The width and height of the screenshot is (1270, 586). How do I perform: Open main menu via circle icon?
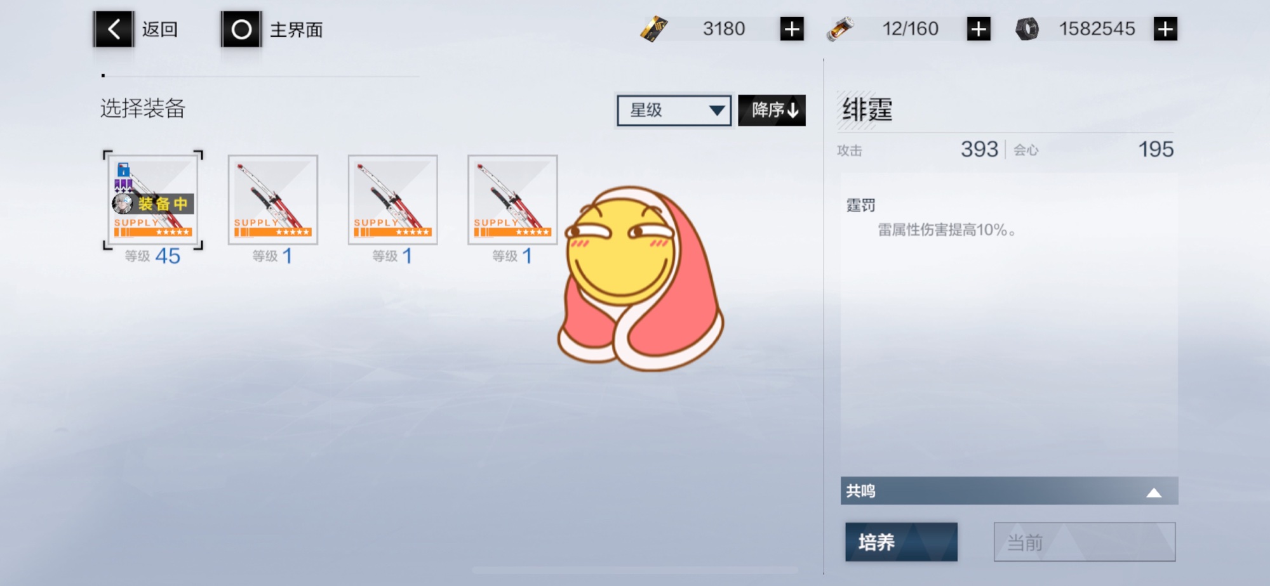pos(241,29)
